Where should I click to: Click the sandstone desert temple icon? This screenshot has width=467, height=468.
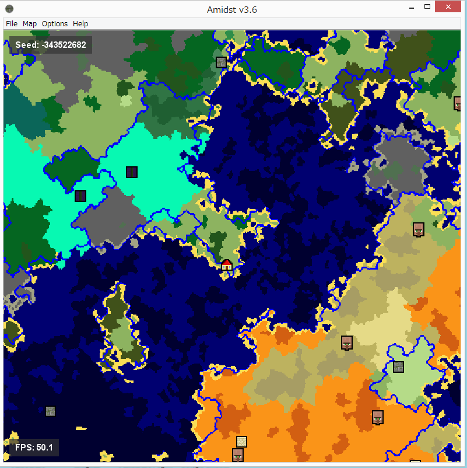pos(241,442)
